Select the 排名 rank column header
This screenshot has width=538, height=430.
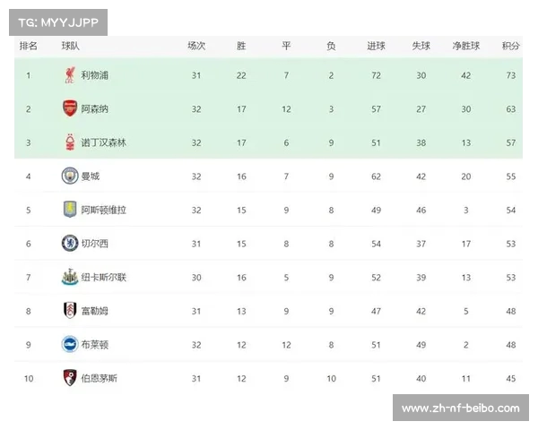(x=29, y=46)
